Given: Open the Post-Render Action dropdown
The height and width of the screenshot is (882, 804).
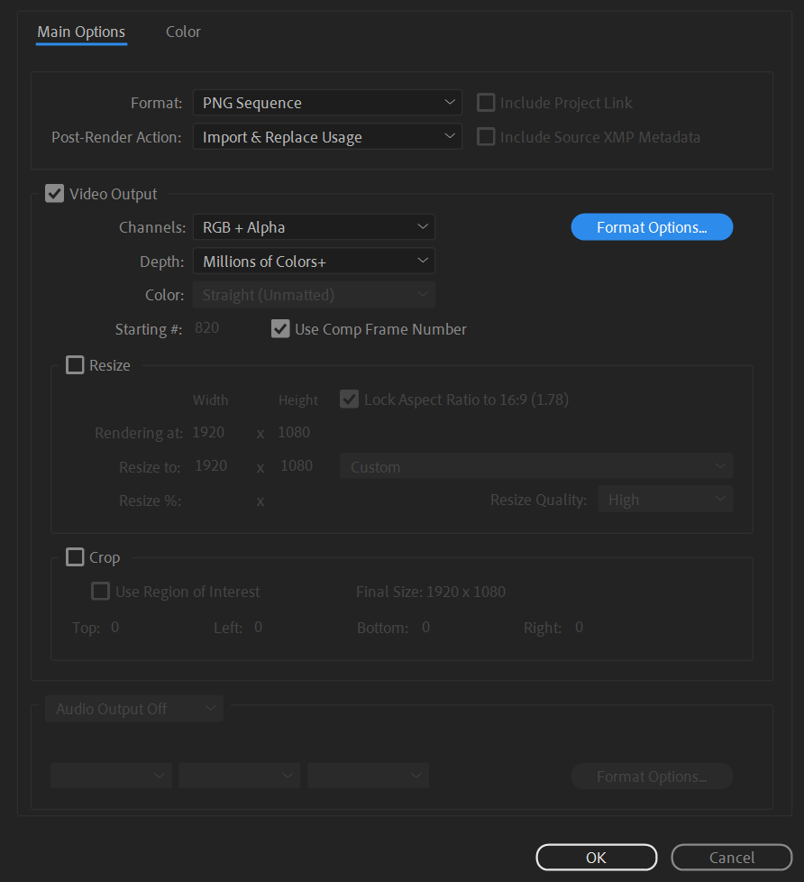Looking at the screenshot, I should click(x=326, y=136).
